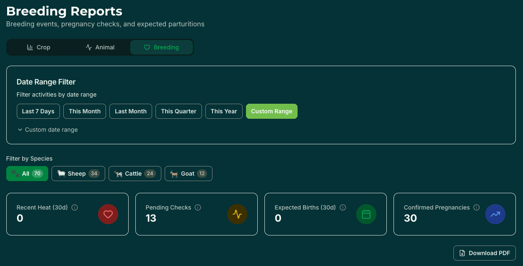Choose the Last 7 Days range

pyautogui.click(x=38, y=111)
